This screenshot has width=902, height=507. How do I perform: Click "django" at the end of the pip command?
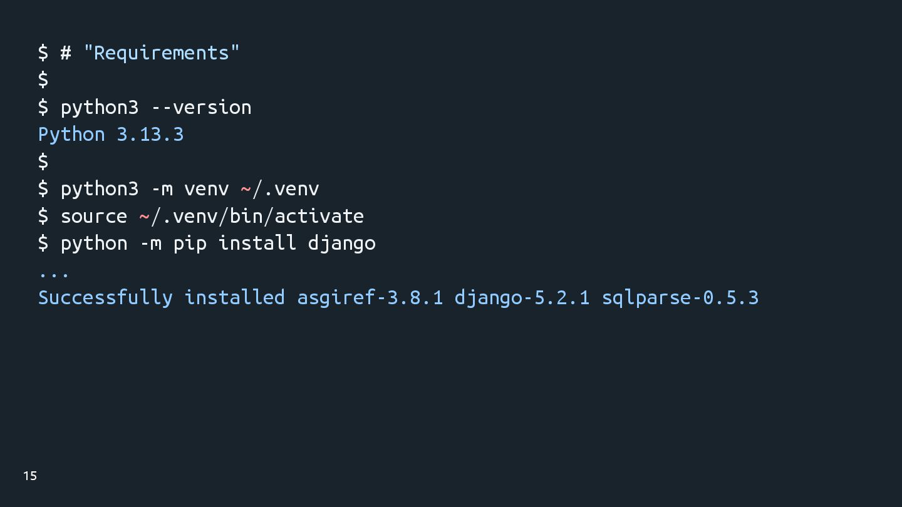341,243
